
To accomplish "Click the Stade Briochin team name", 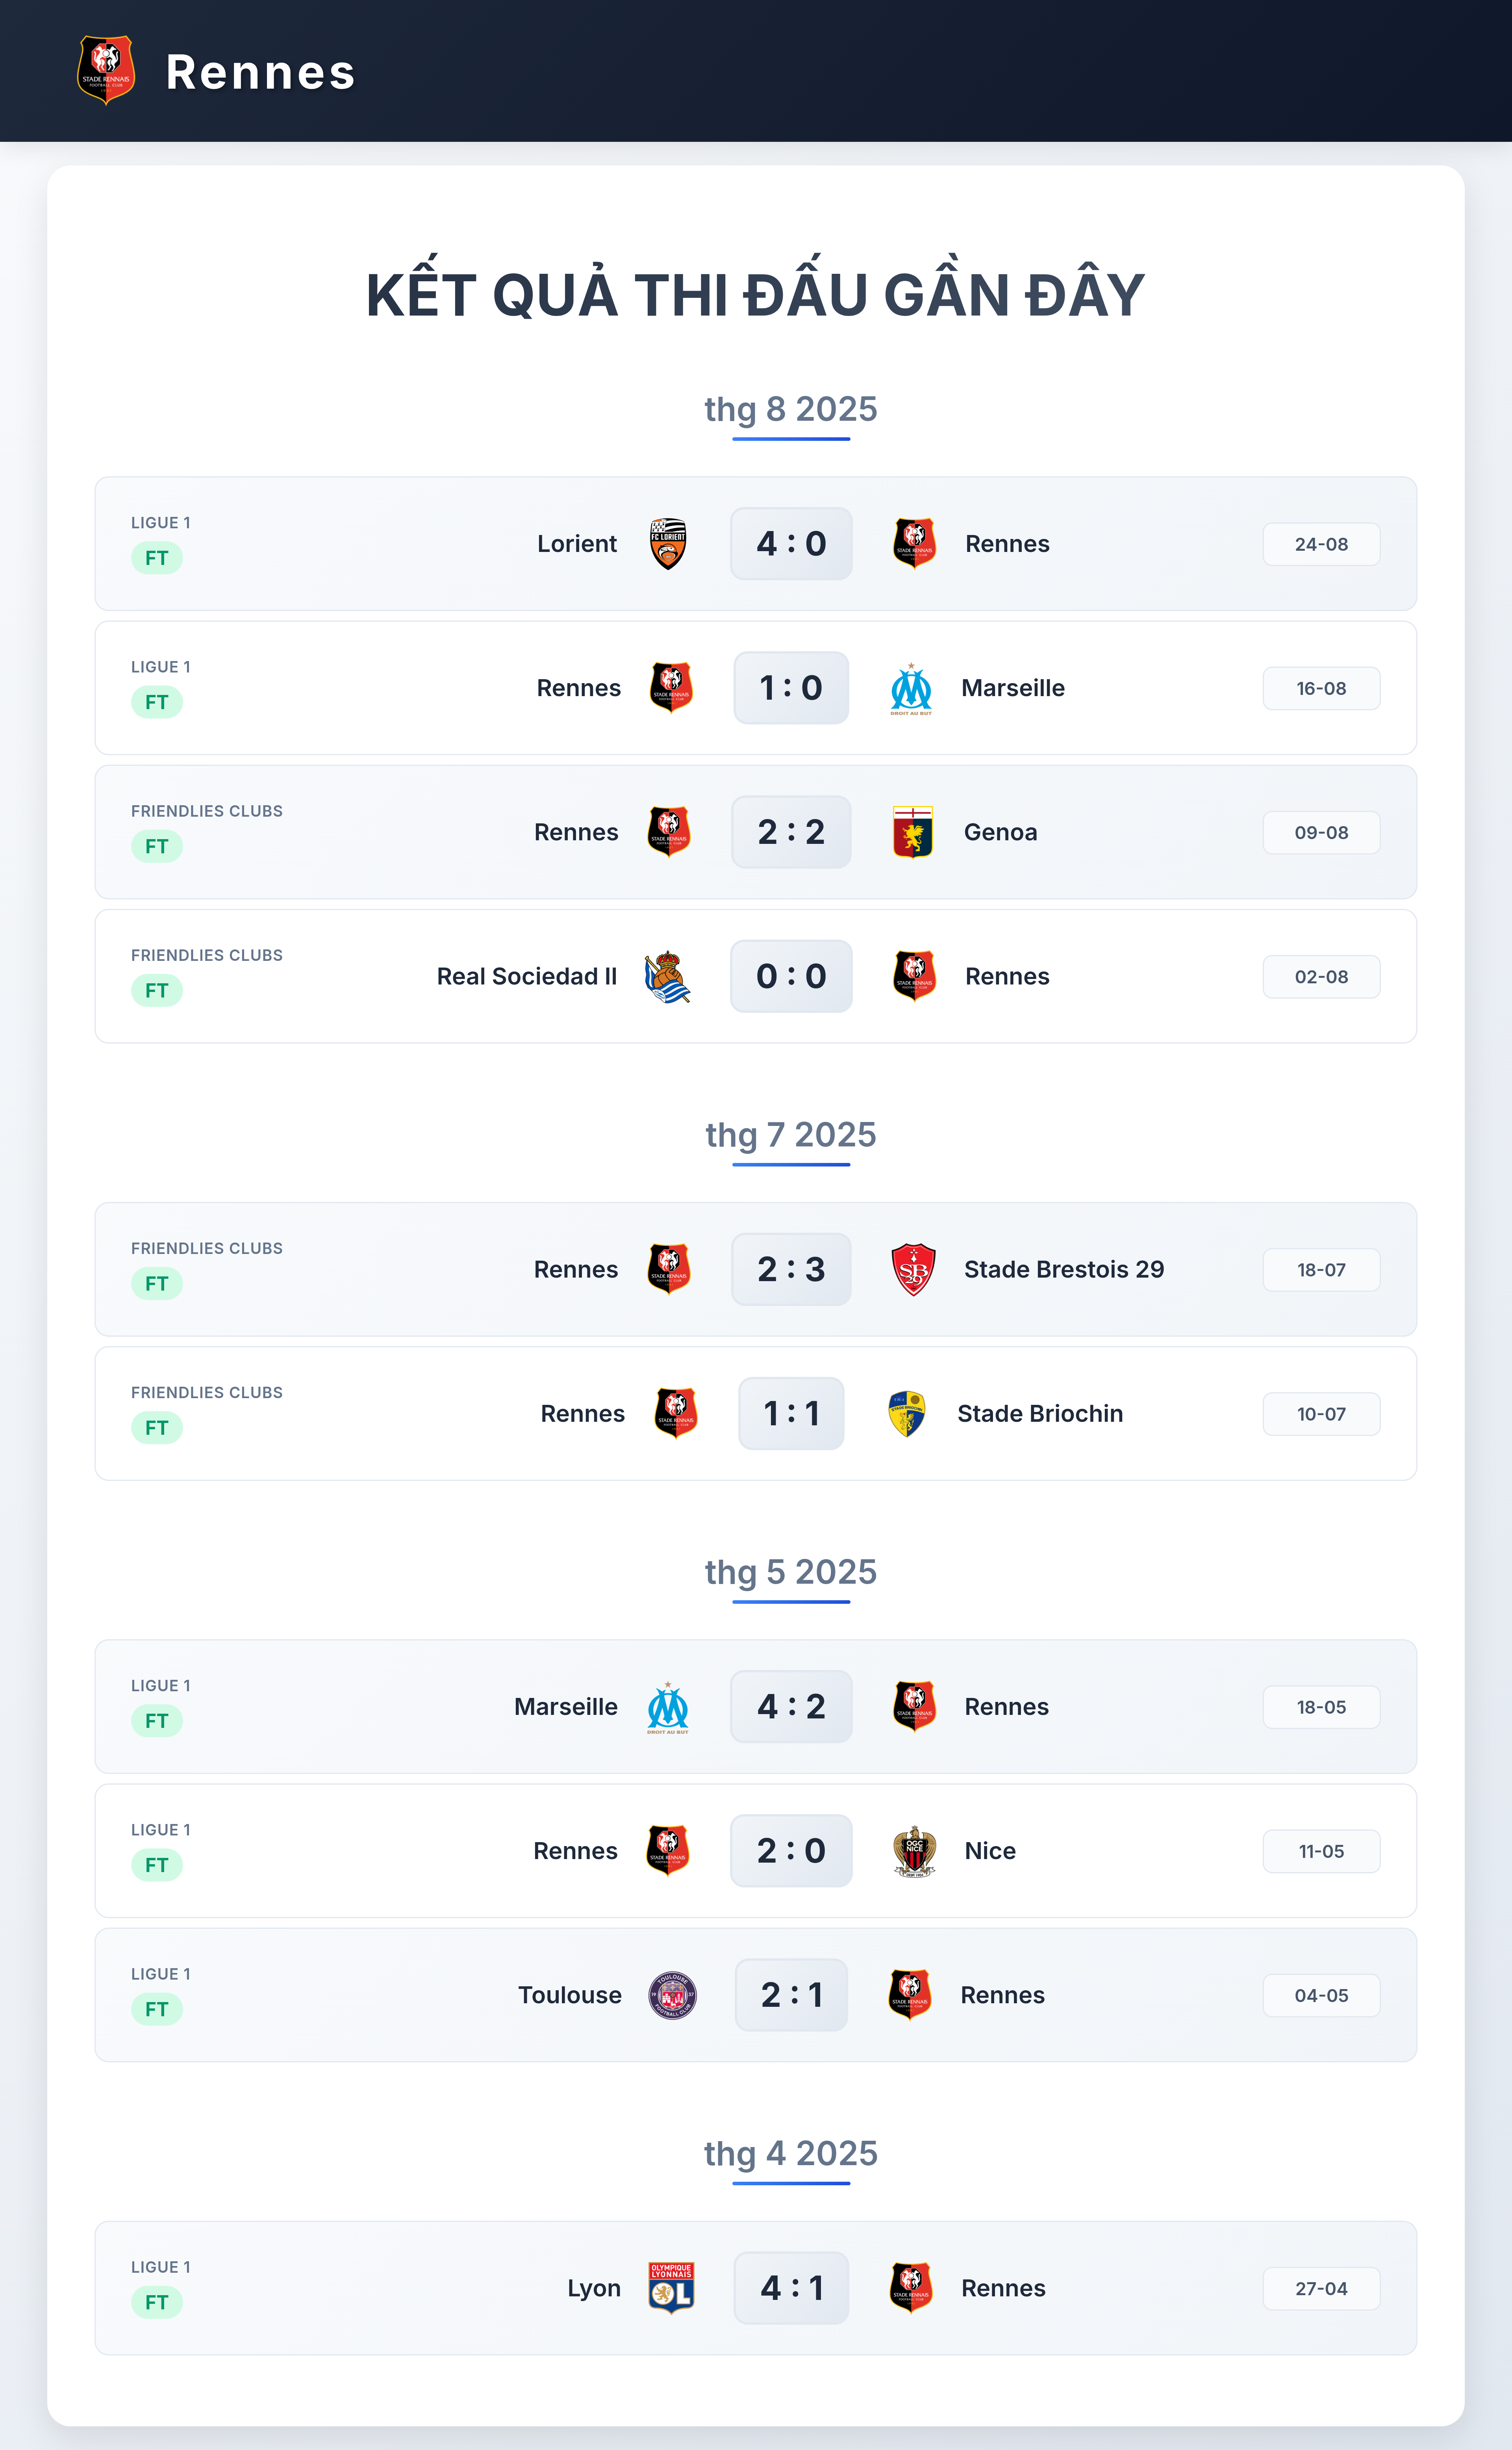I will point(1040,1414).
